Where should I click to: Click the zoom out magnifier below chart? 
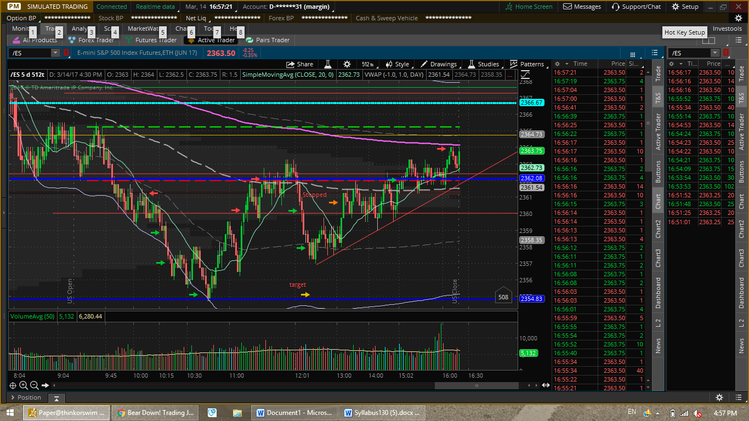pyautogui.click(x=35, y=385)
